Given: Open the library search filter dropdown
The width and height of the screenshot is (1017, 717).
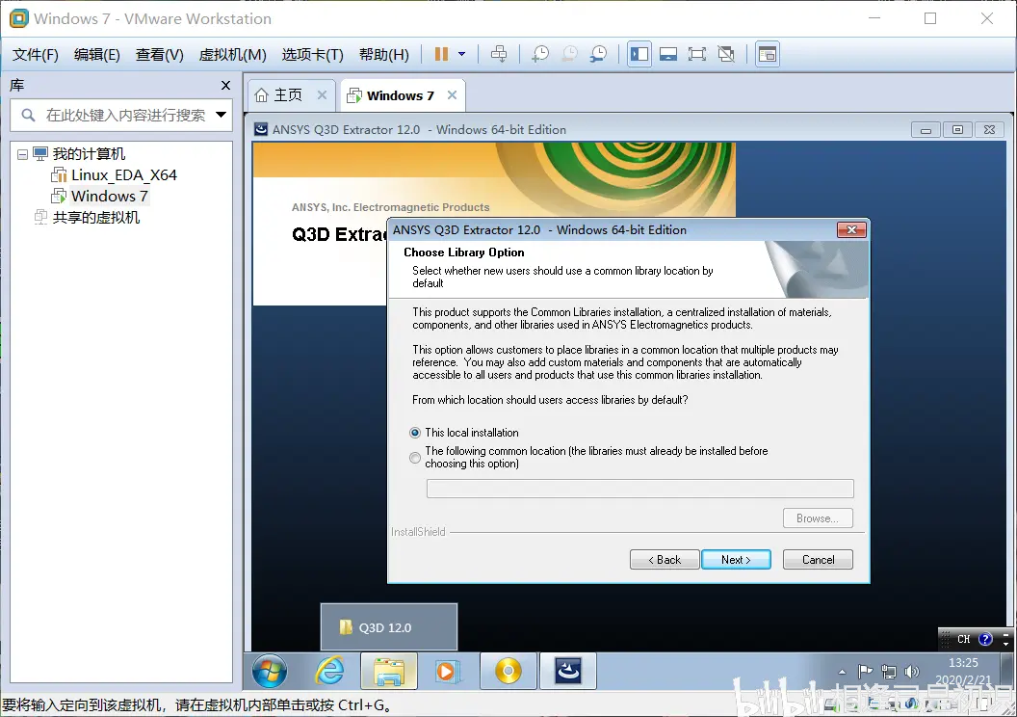Looking at the screenshot, I should [222, 115].
